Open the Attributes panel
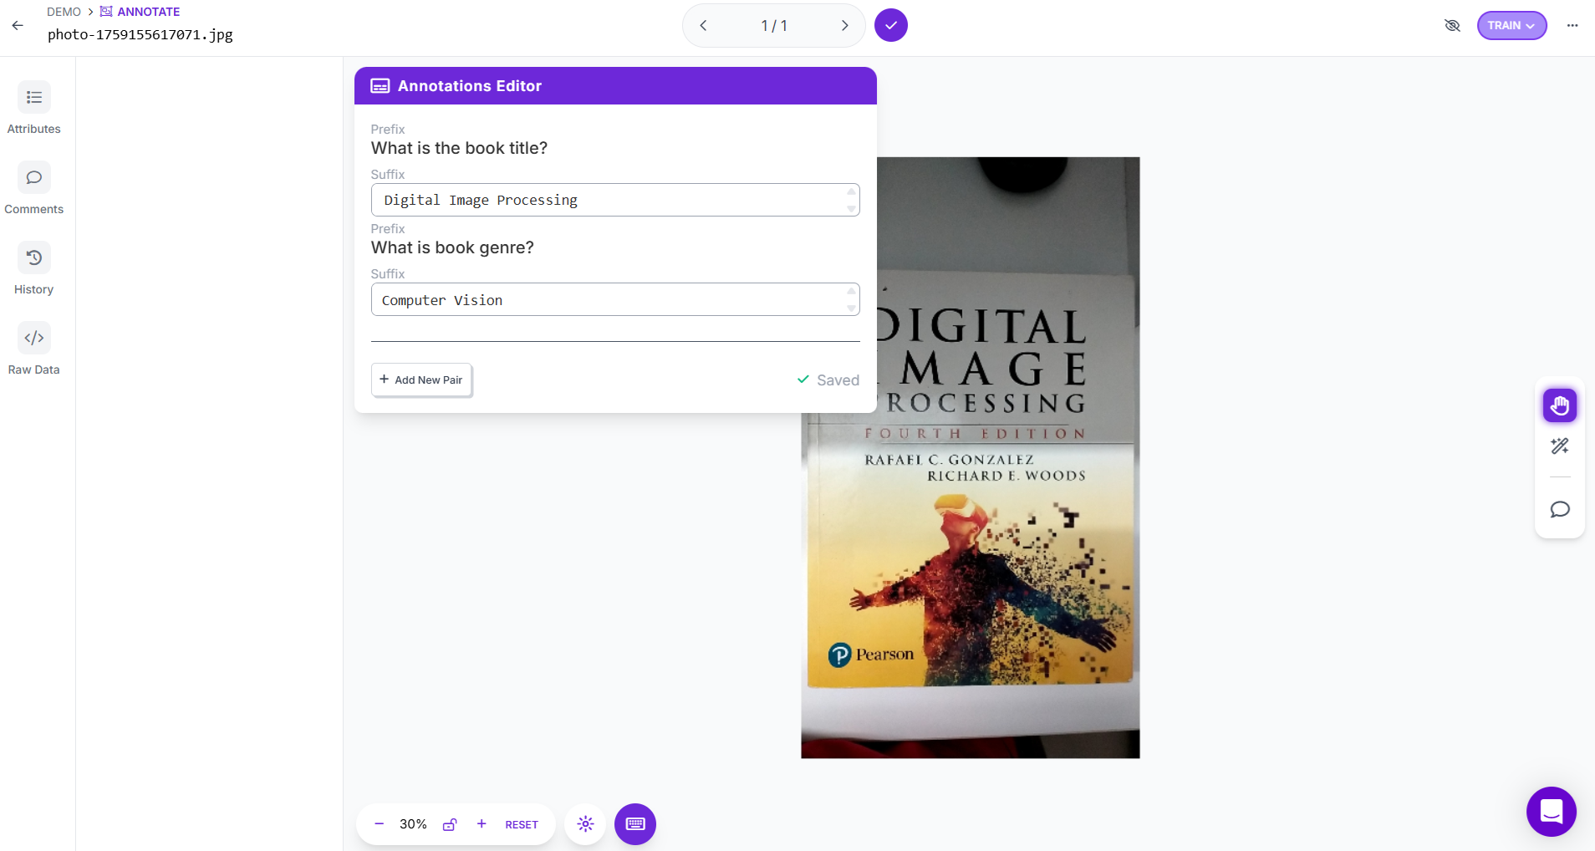The height and width of the screenshot is (851, 1595). 34,108
